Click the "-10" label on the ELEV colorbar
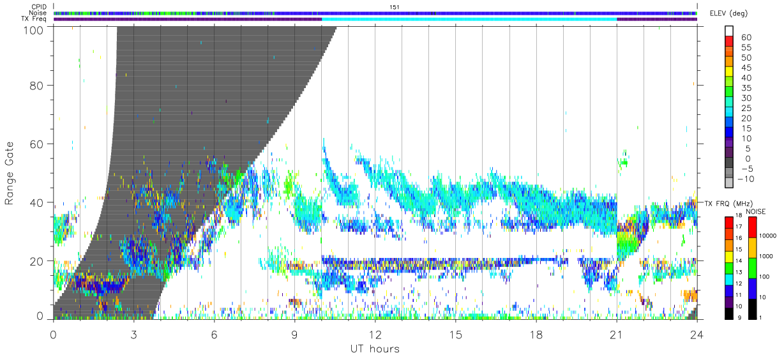The width and height of the screenshot is (784, 362). [746, 179]
